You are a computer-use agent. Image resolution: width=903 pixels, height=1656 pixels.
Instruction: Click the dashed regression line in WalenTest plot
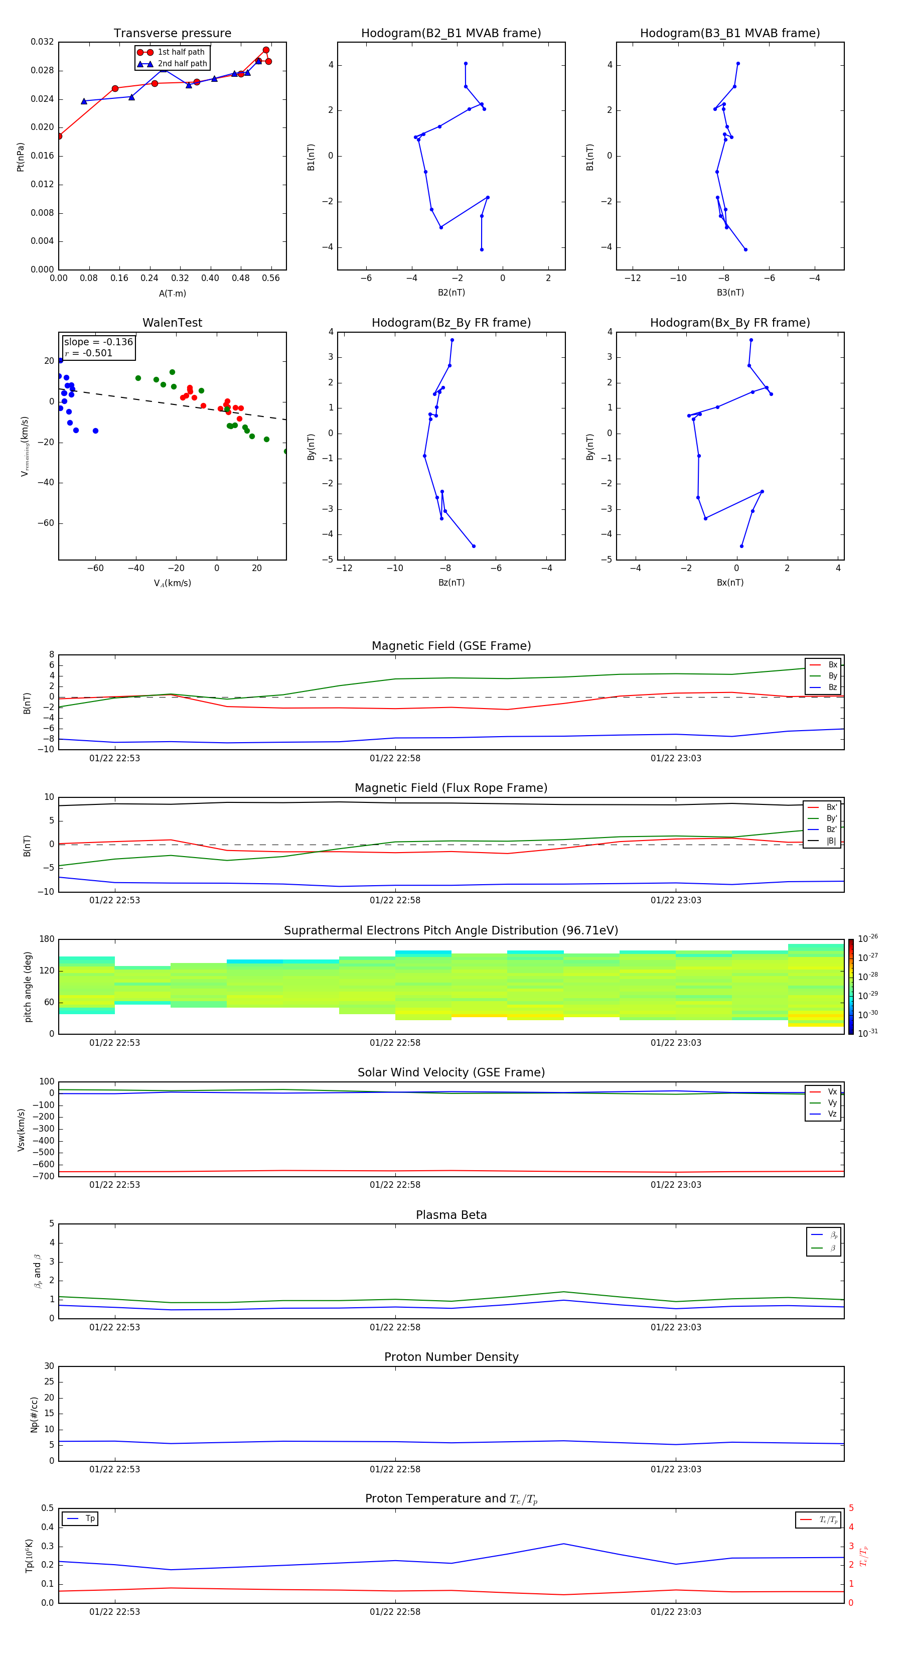[x=172, y=404]
